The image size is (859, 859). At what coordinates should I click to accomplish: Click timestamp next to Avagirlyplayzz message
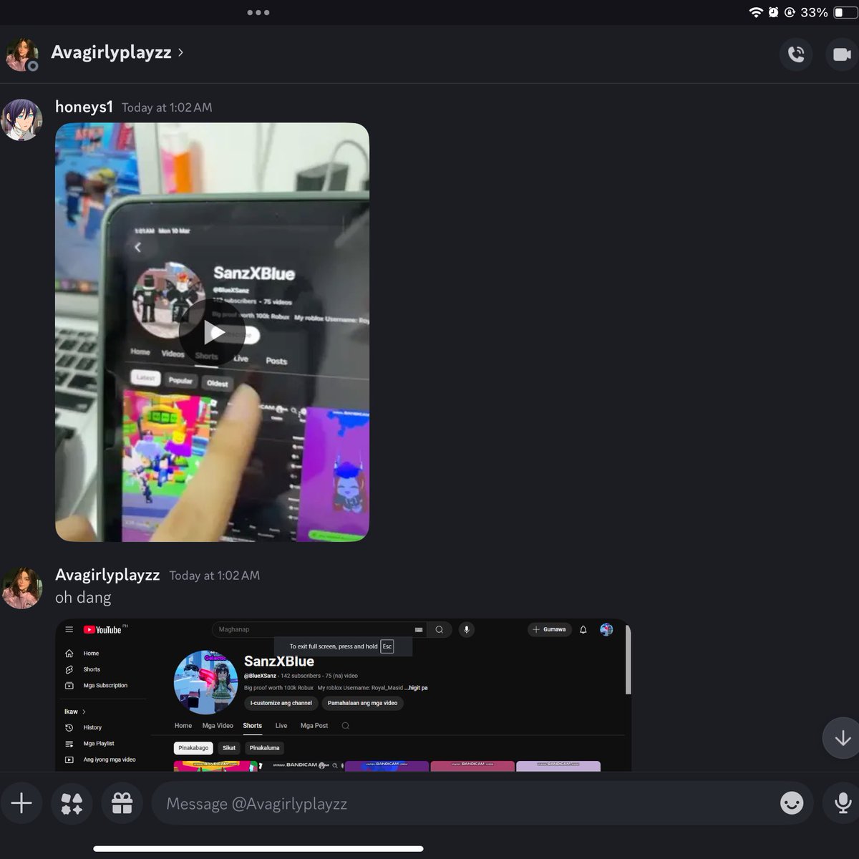point(215,576)
